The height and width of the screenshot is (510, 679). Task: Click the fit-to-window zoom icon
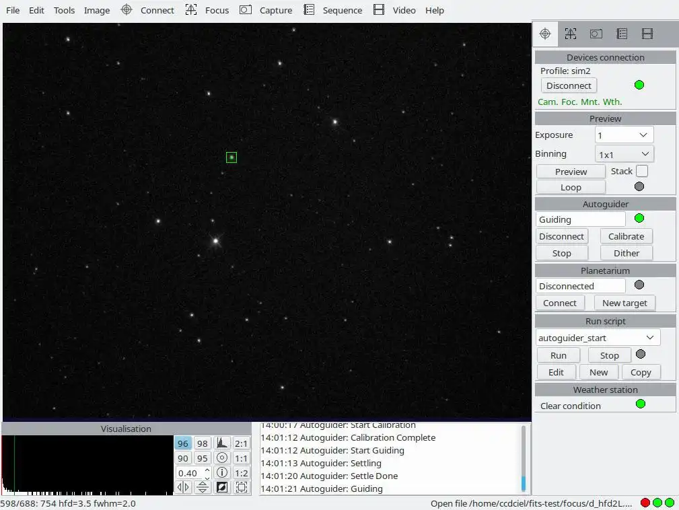click(241, 488)
